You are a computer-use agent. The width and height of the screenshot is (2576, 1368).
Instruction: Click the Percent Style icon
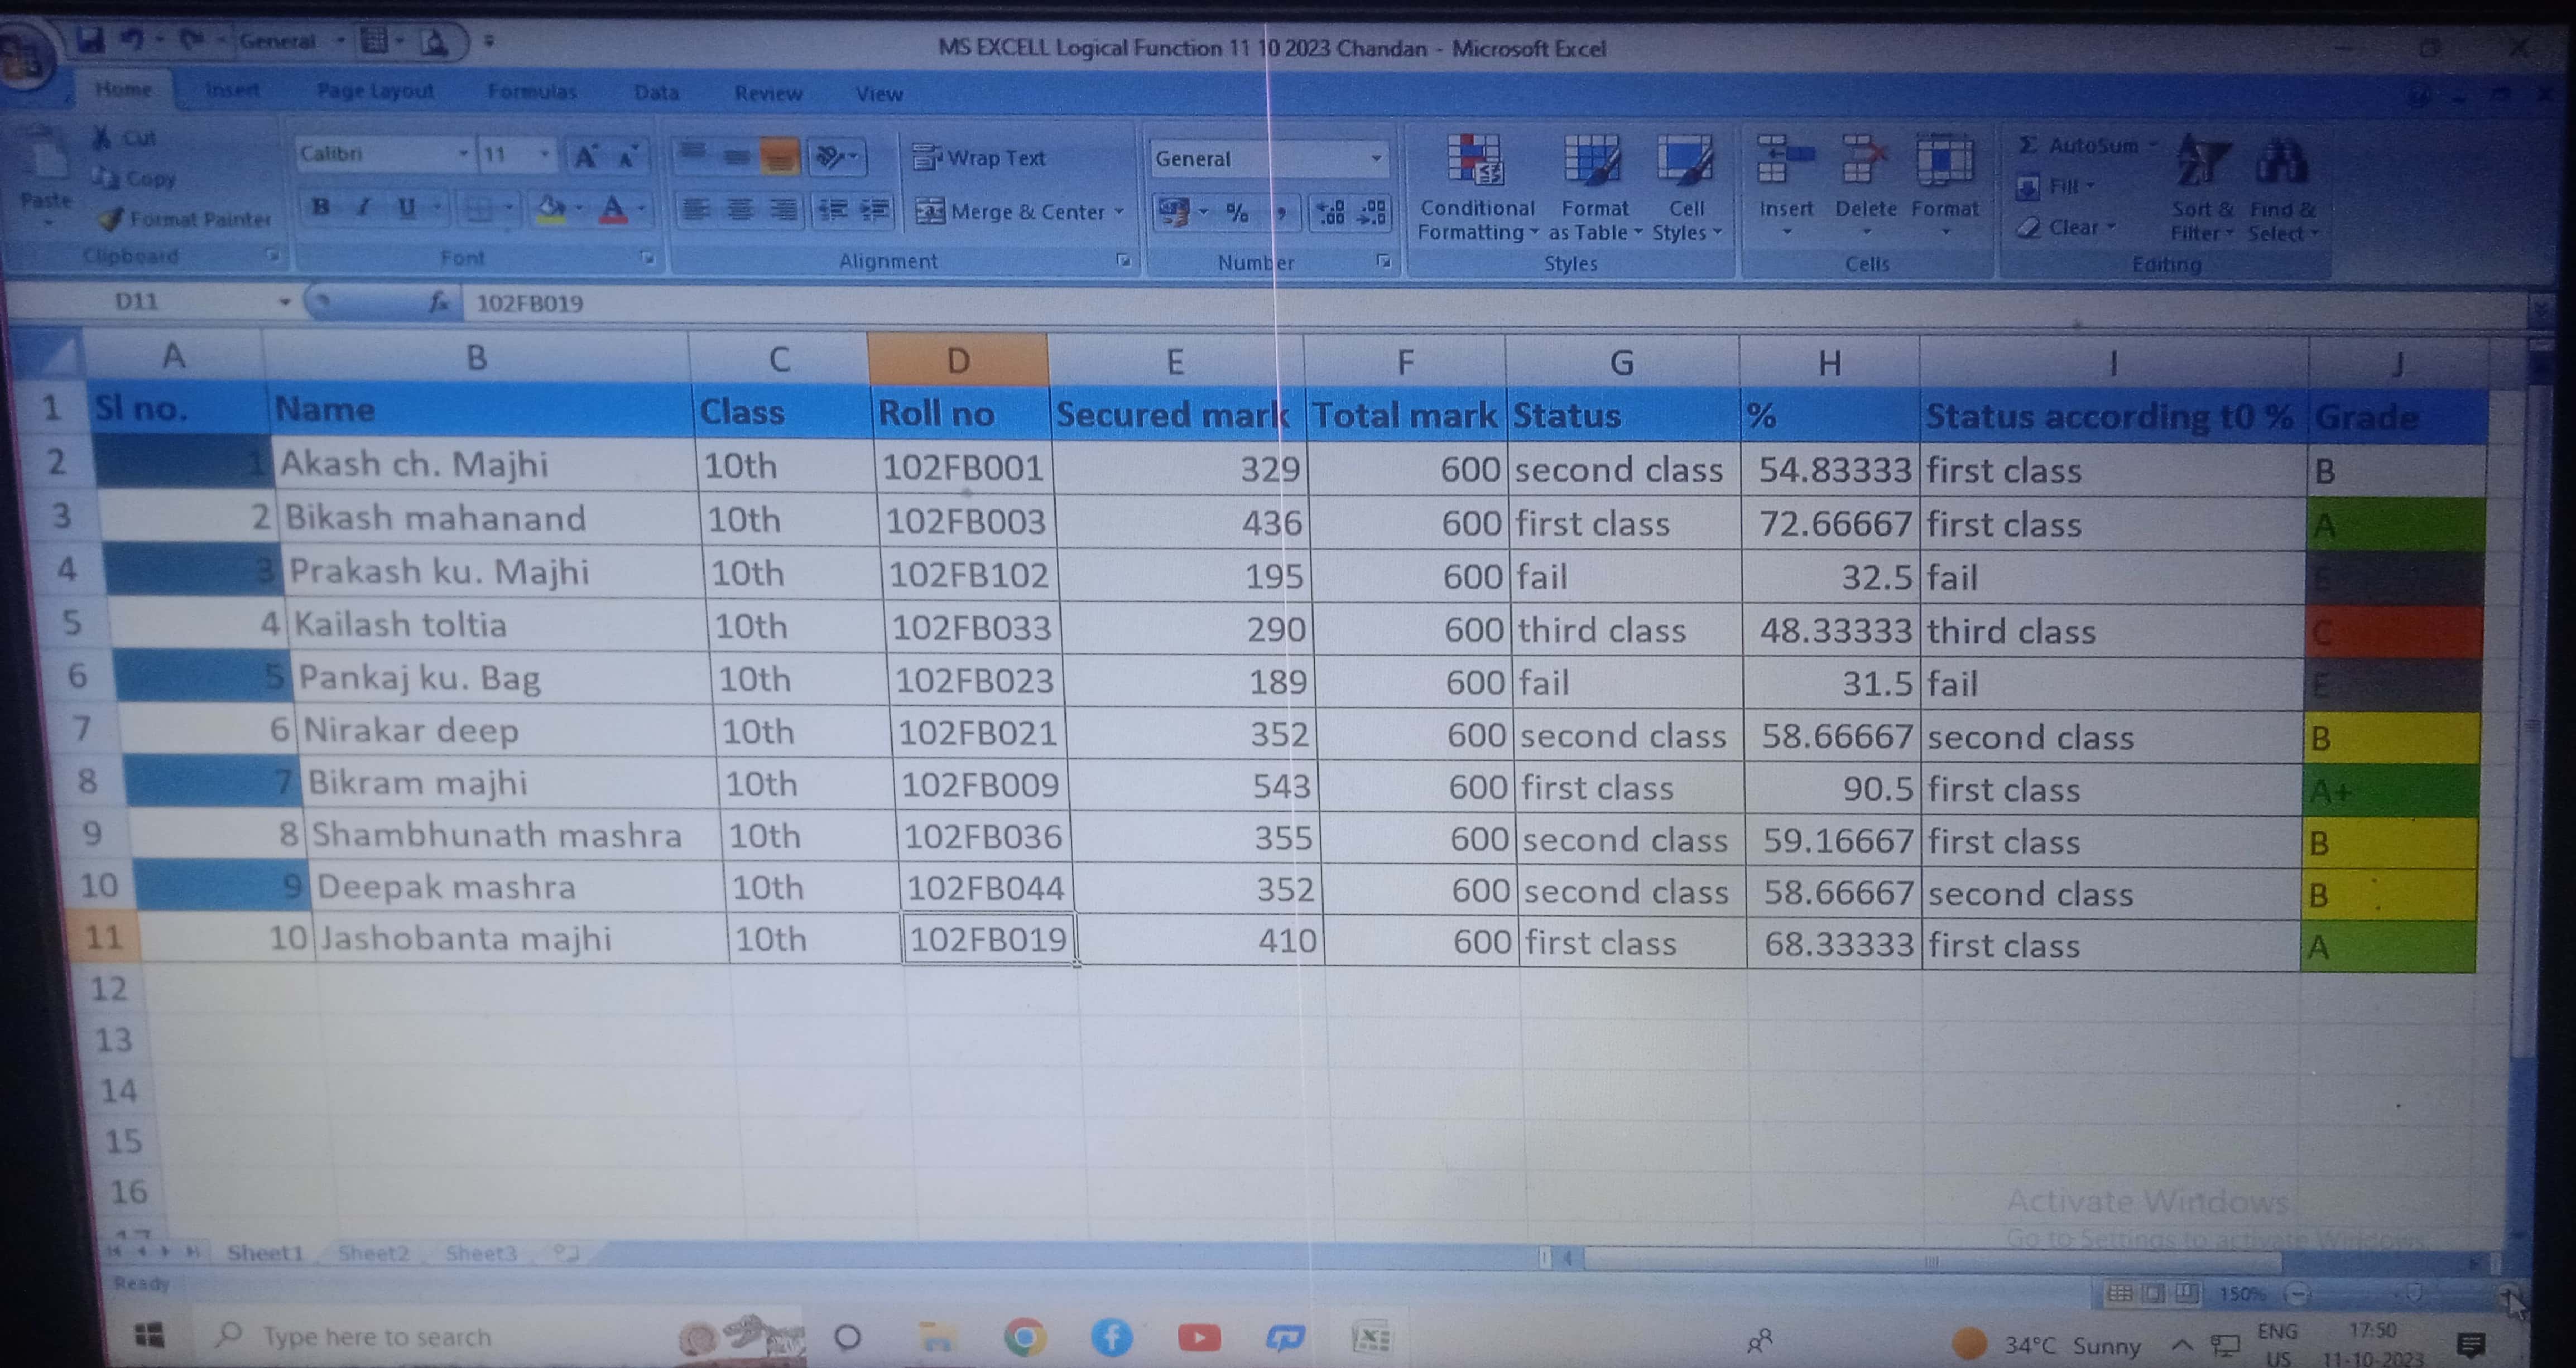[1237, 212]
